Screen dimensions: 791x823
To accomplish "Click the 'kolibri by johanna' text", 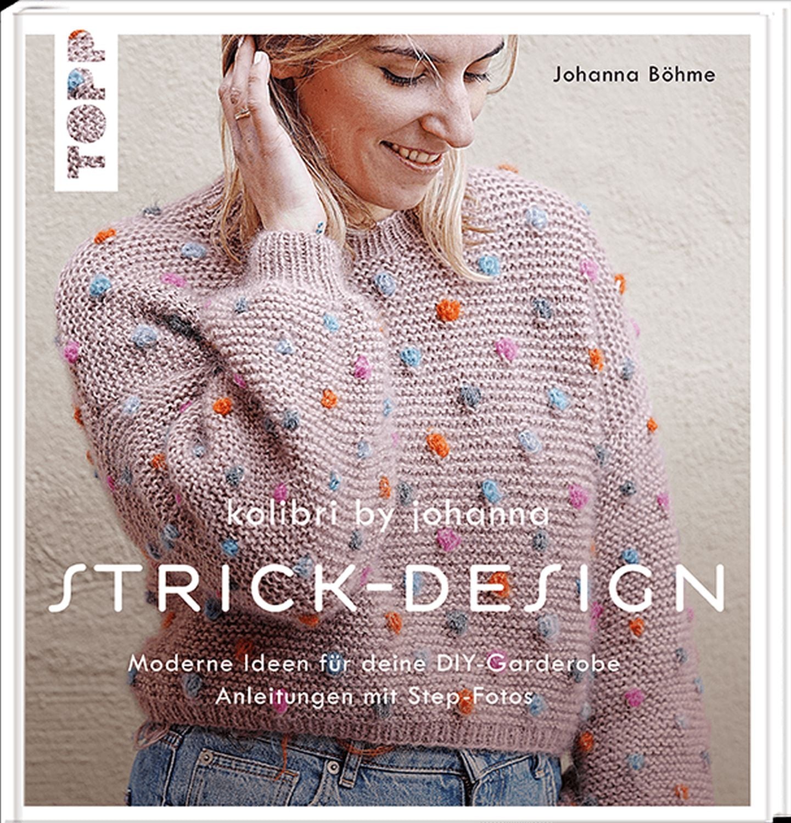I will pyautogui.click(x=388, y=516).
